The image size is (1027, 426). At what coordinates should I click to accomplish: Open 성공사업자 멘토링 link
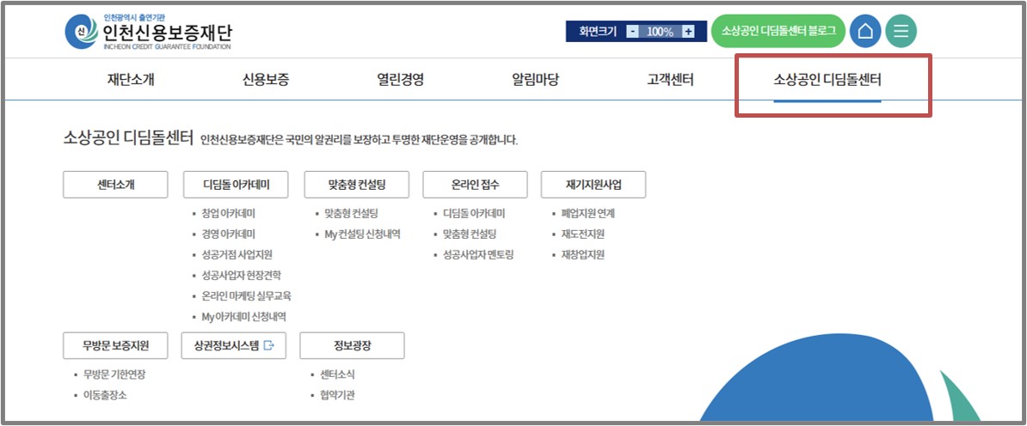click(478, 254)
